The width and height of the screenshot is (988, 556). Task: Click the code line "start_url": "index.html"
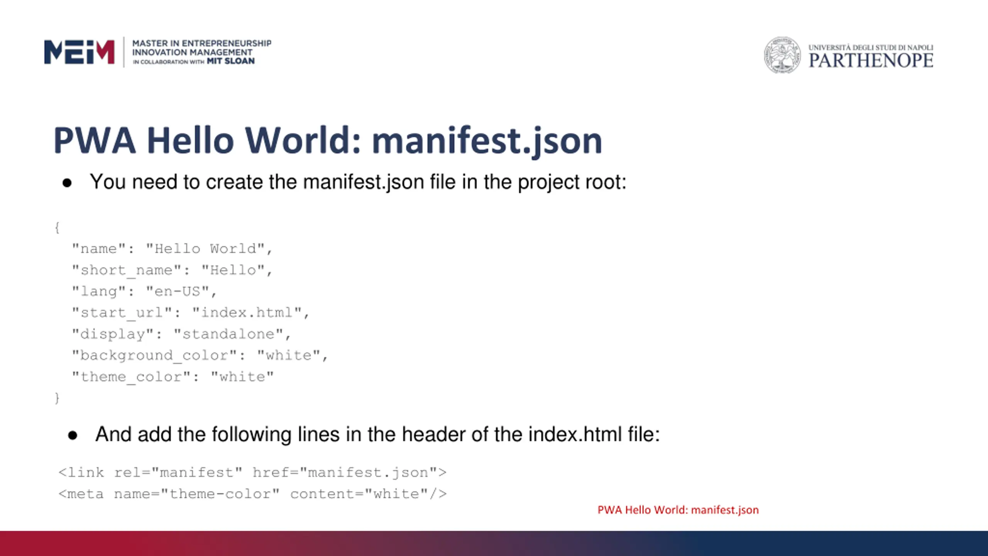pyautogui.click(x=191, y=313)
